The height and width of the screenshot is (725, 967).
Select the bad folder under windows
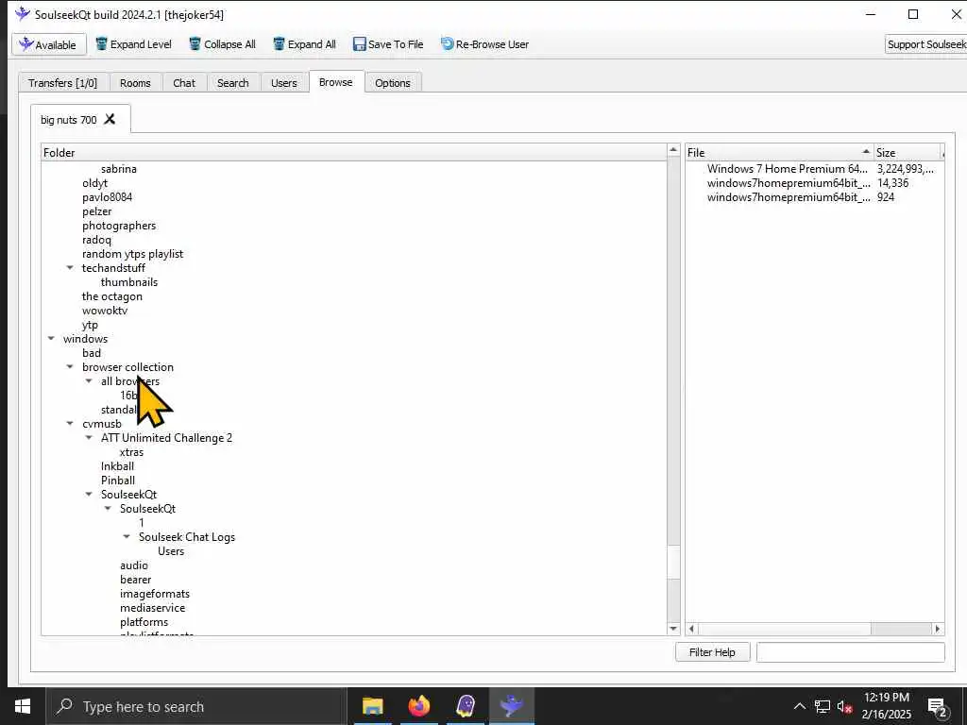92,353
